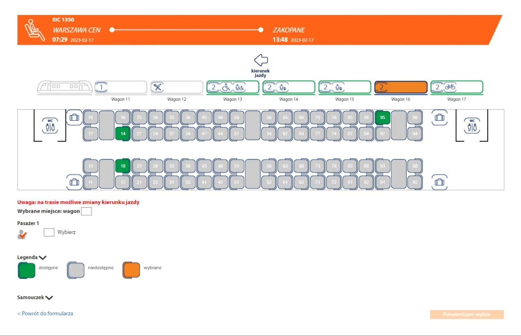Select available seat 95
This screenshot has height=336, width=521.
[382, 117]
